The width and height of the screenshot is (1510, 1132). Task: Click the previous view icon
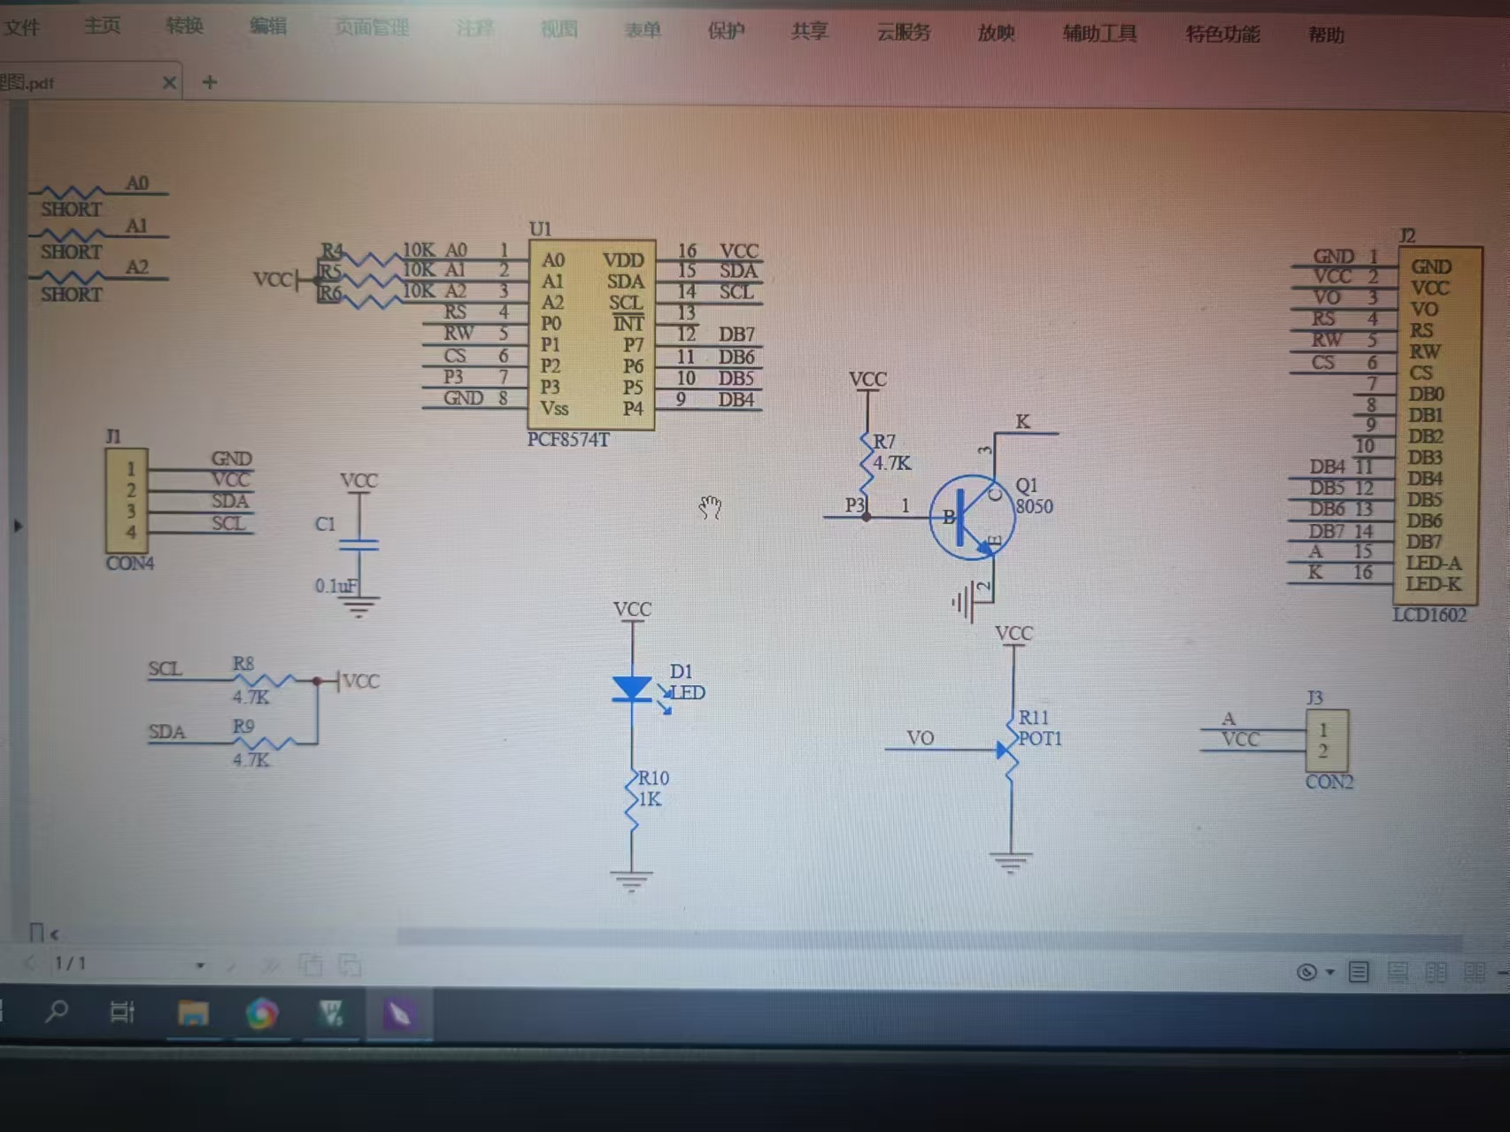311,965
